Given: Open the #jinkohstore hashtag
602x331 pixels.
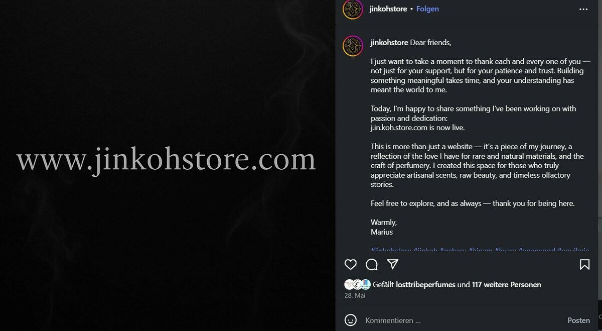Looking at the screenshot, I should point(391,250).
